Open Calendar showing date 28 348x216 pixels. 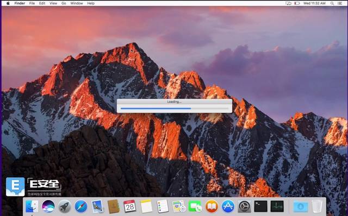130,206
